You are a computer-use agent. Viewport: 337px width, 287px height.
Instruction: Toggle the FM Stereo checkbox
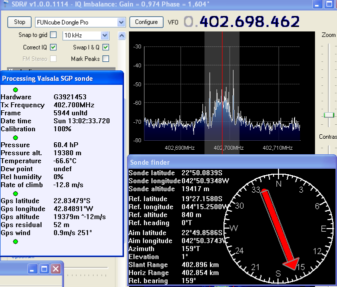point(53,58)
